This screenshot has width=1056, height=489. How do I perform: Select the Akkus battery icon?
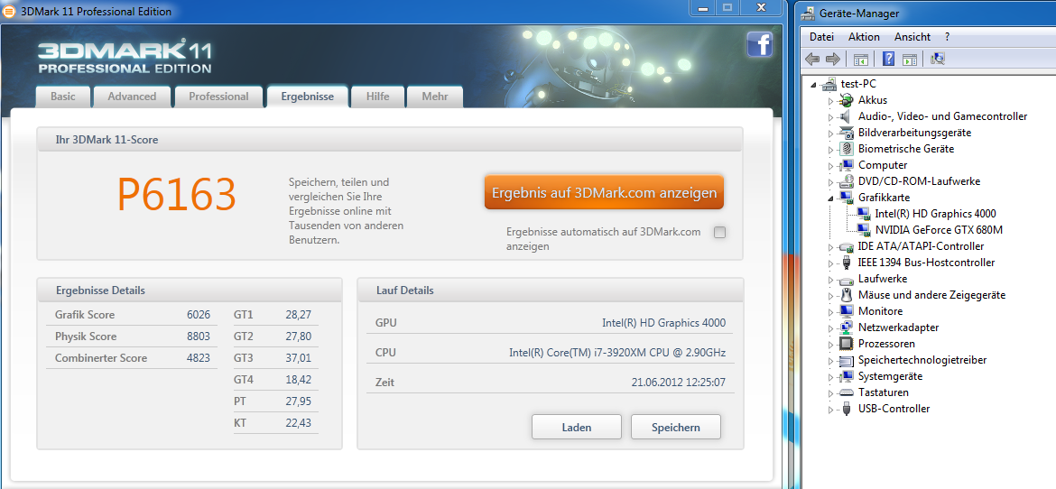coord(847,100)
